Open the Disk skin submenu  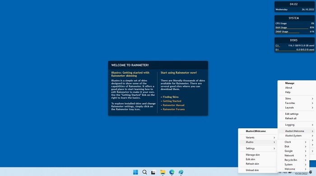tap(293, 146)
